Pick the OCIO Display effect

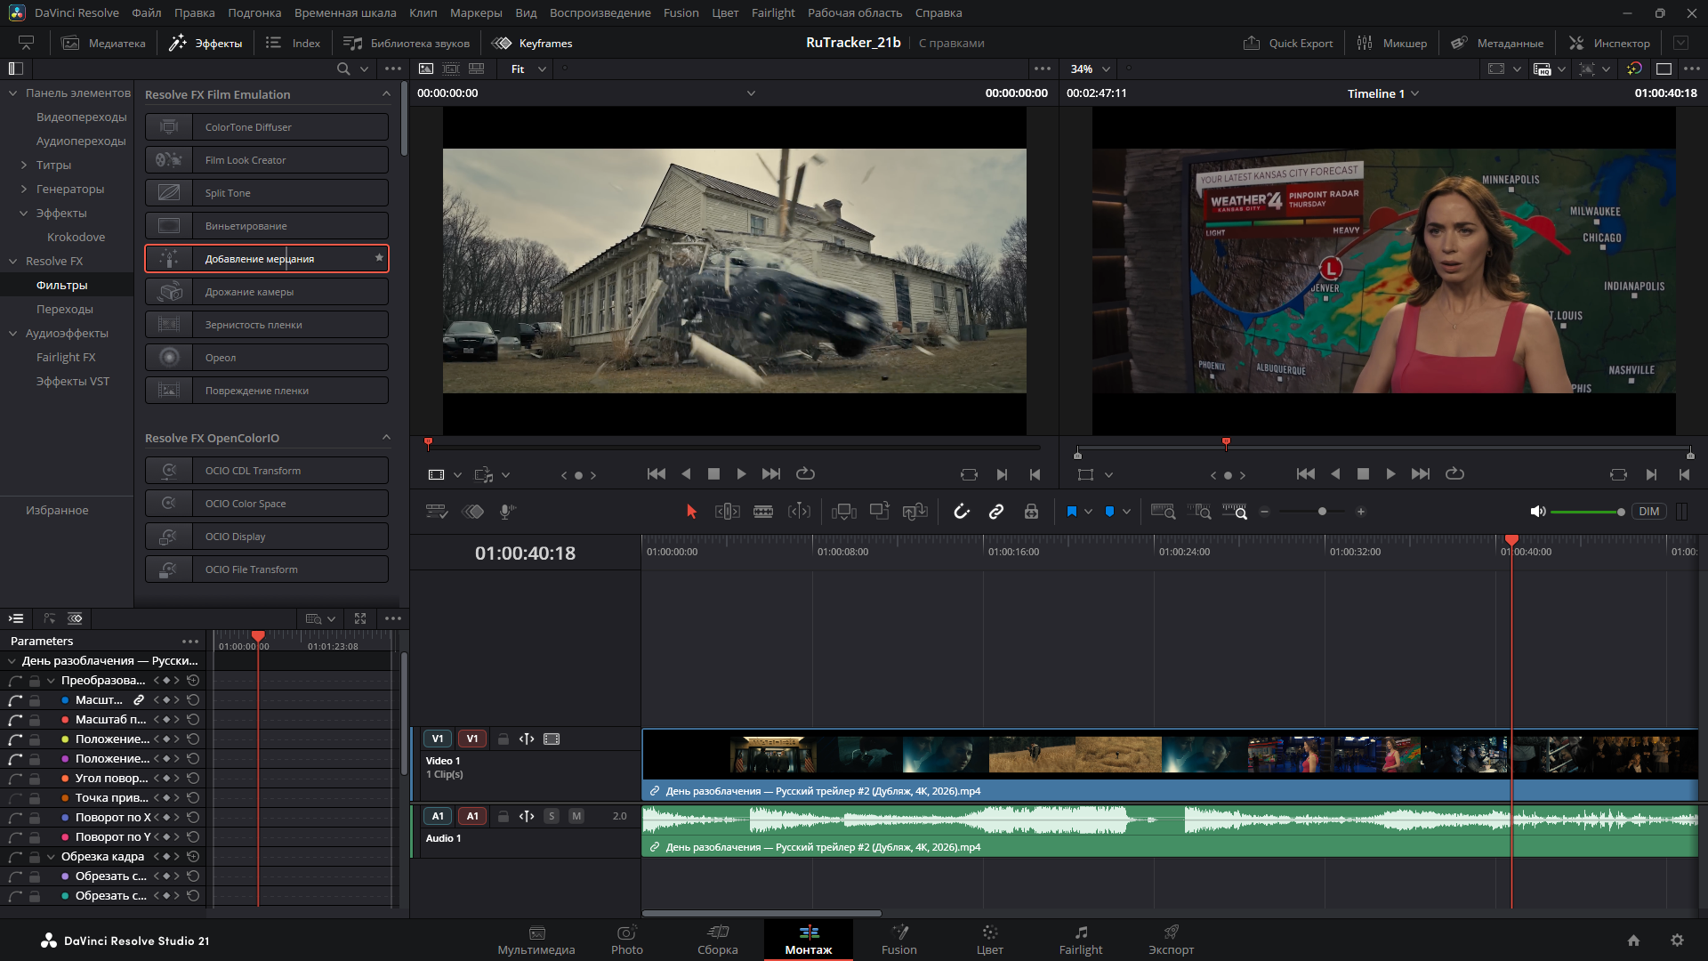click(267, 537)
